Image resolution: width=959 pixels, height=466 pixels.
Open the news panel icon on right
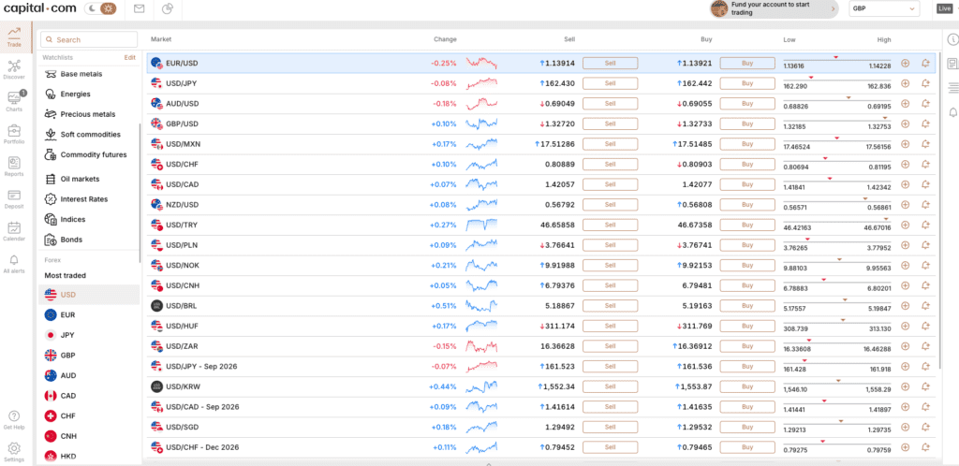click(x=952, y=64)
